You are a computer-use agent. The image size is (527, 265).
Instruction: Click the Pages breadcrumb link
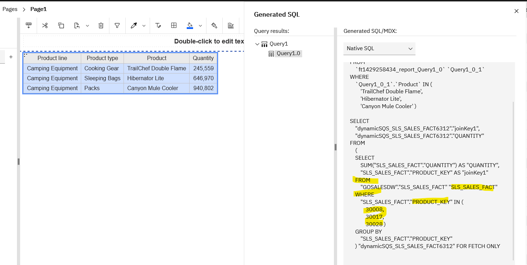click(x=10, y=9)
